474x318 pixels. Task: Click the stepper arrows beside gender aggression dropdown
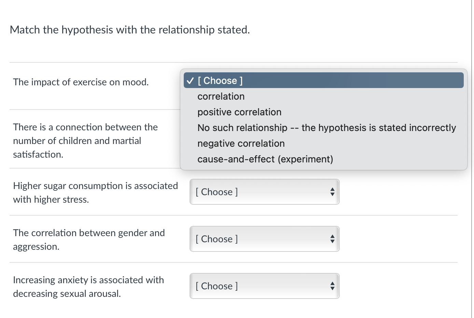332,239
